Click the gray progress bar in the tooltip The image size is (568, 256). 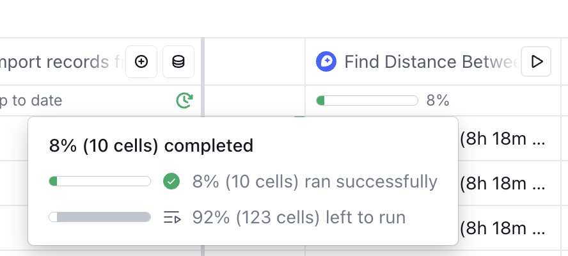click(100, 218)
